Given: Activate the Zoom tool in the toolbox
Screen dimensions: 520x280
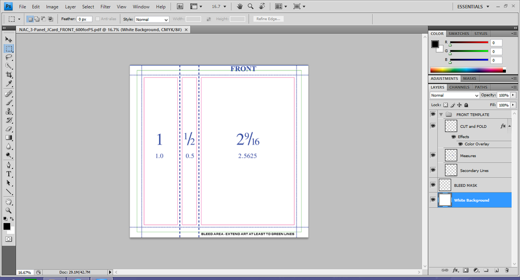Looking at the screenshot, I should (9, 210).
